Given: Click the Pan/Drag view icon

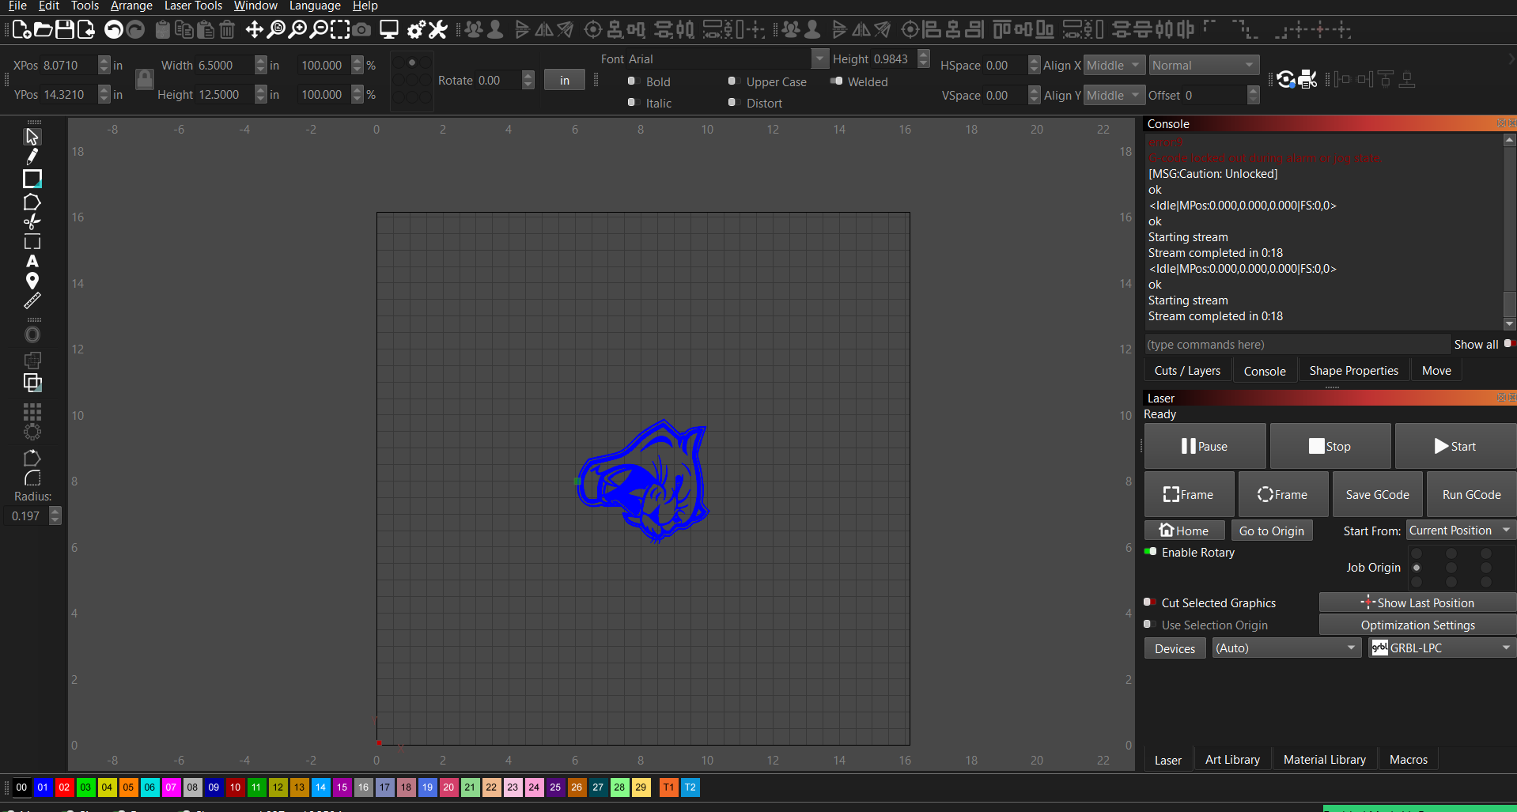Looking at the screenshot, I should coord(254,30).
